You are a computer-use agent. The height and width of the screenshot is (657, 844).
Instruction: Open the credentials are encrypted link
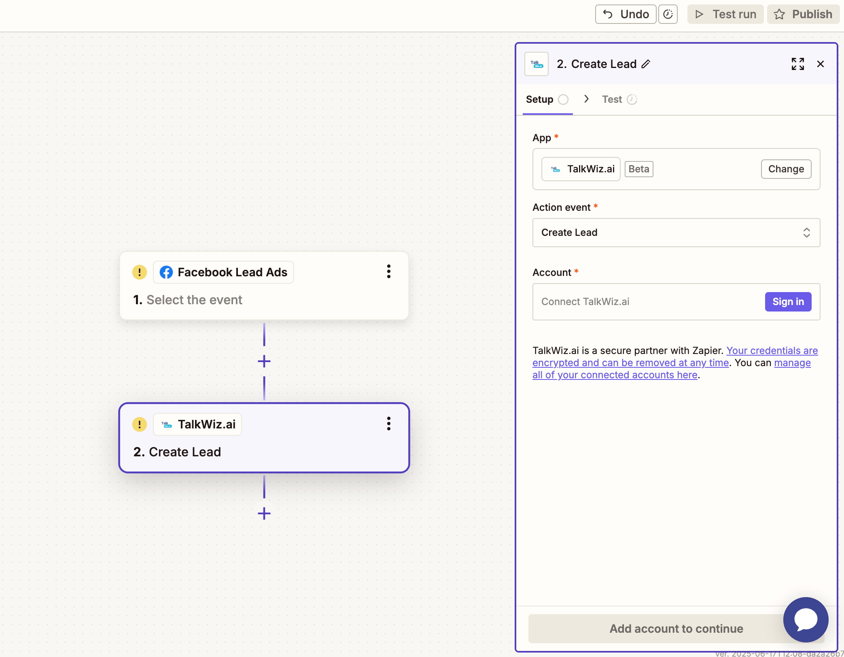click(675, 356)
